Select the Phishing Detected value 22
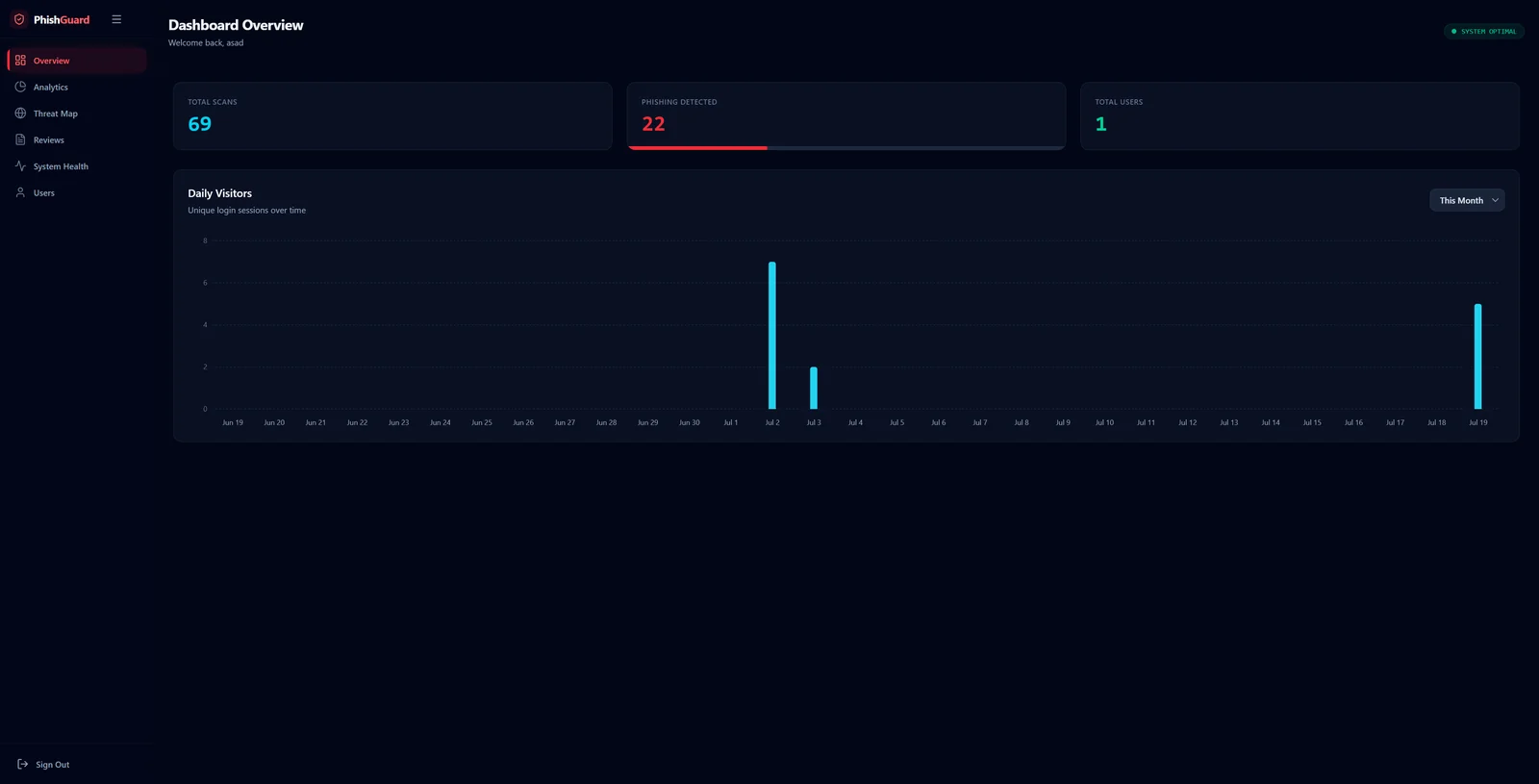The width and height of the screenshot is (1539, 784). click(x=654, y=124)
